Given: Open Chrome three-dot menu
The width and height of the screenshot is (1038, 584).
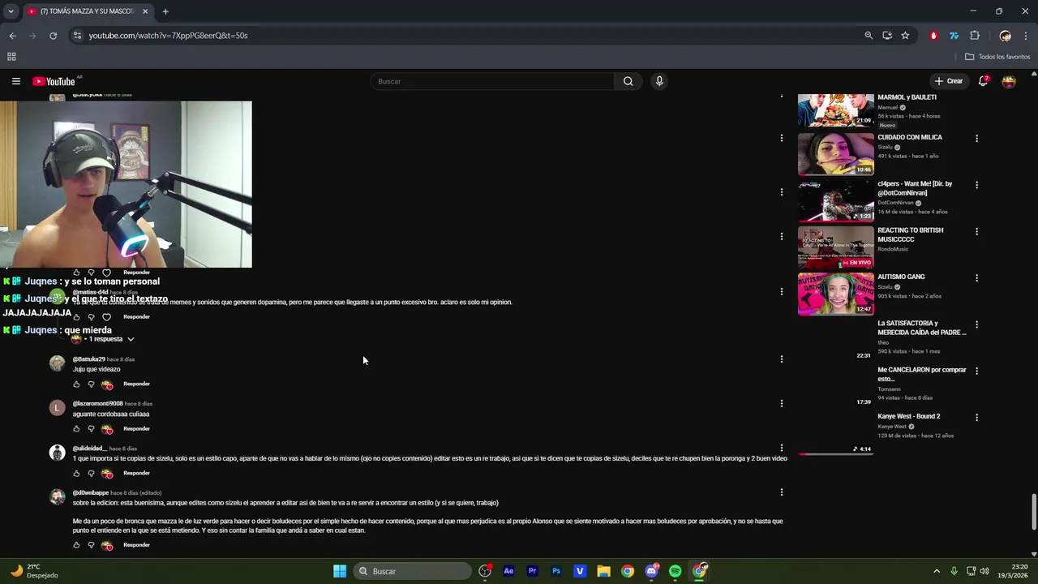Looking at the screenshot, I should [1026, 36].
